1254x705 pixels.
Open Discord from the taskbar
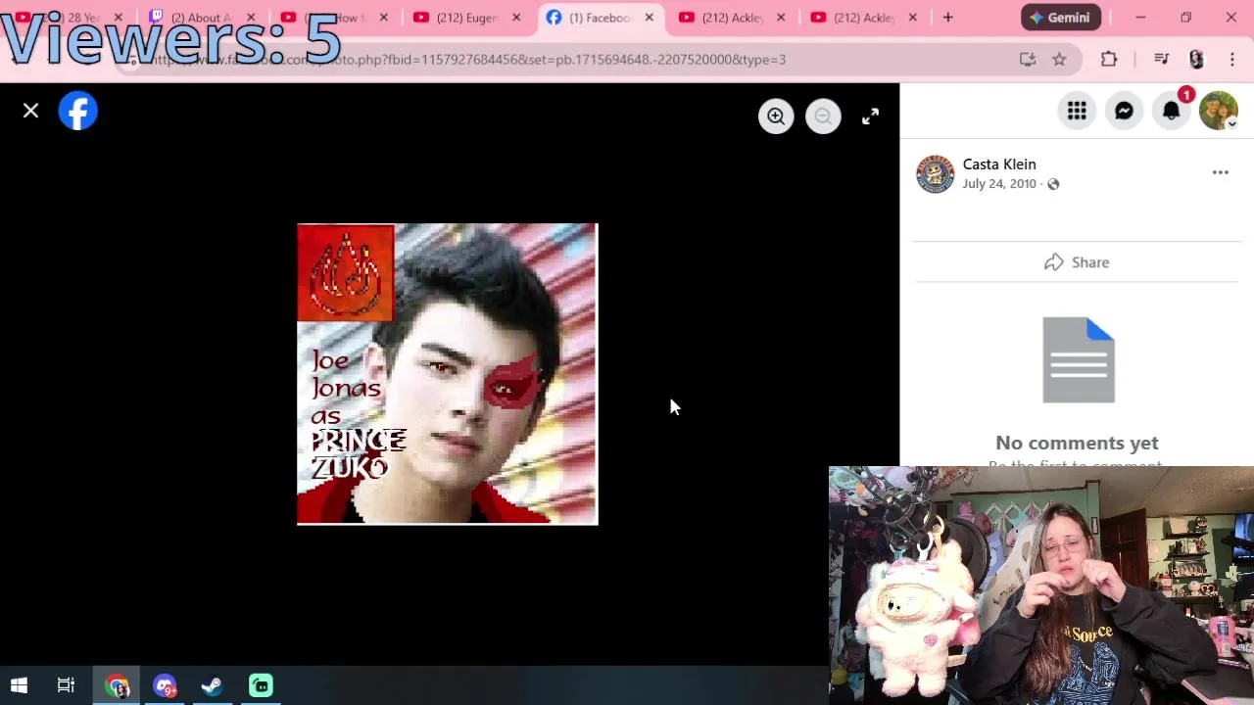tap(165, 685)
